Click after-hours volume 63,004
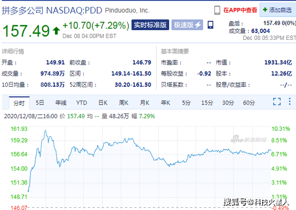This screenshot has width=296, height=210. point(260,31)
